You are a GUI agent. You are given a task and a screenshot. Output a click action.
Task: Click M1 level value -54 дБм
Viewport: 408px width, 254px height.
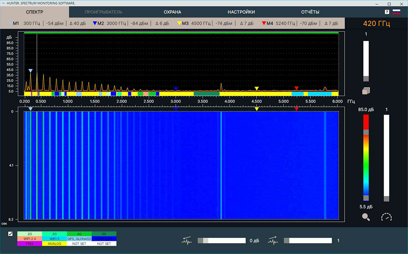55,23
